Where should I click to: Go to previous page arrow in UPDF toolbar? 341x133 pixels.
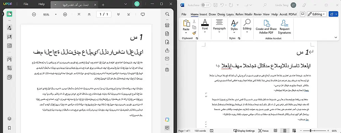(89, 14)
